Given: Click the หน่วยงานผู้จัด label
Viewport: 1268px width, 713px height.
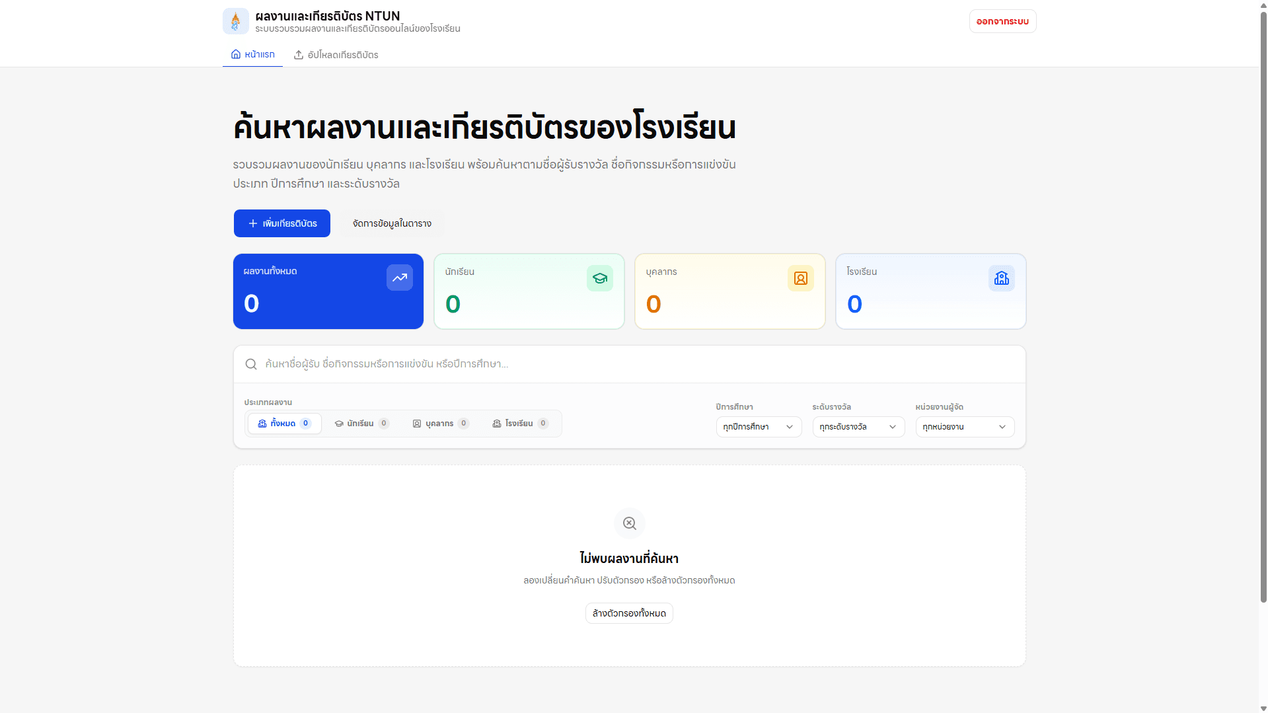Looking at the screenshot, I should [x=939, y=407].
